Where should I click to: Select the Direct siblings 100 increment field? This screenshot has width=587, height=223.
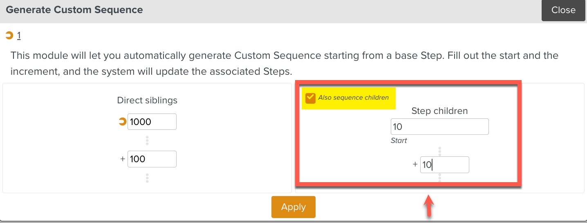tap(152, 159)
